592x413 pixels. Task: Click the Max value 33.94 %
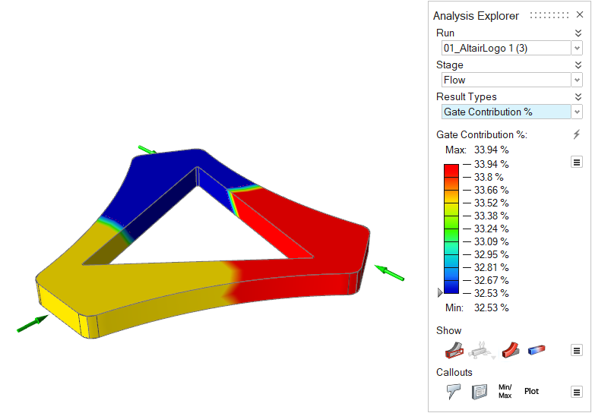click(491, 150)
